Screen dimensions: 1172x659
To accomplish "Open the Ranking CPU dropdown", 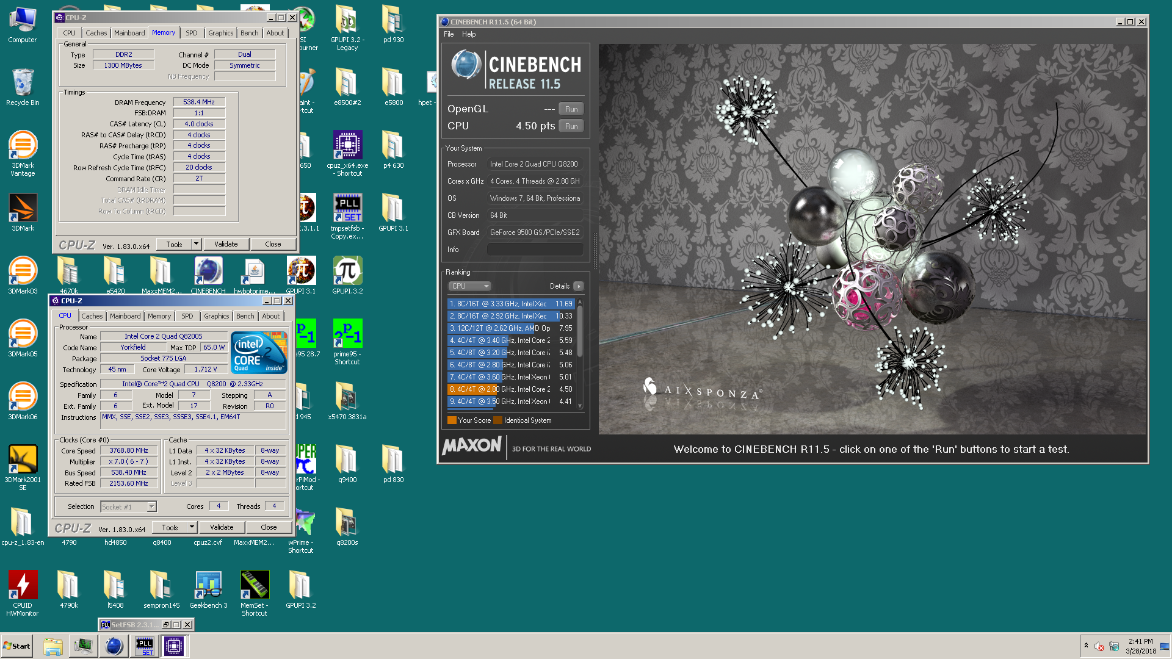I will [470, 286].
